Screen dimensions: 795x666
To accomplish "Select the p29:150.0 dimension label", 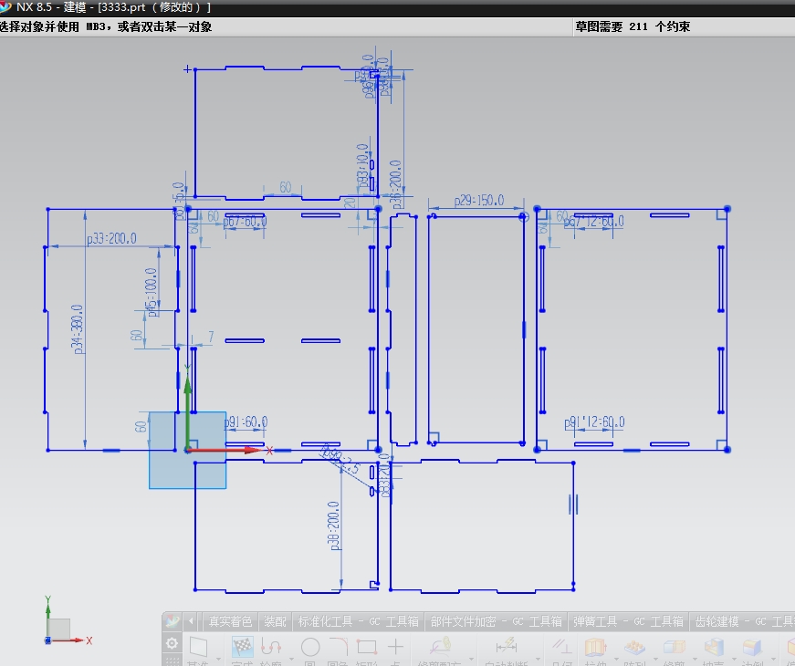I will [x=479, y=200].
